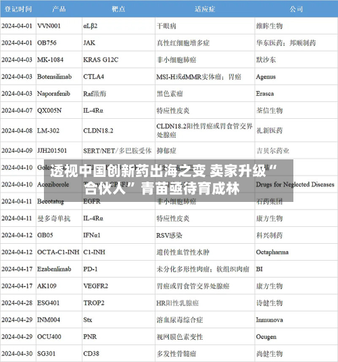Select company Drugs for Neglected Diseases
The width and height of the screenshot is (338, 362).
tap(295, 184)
